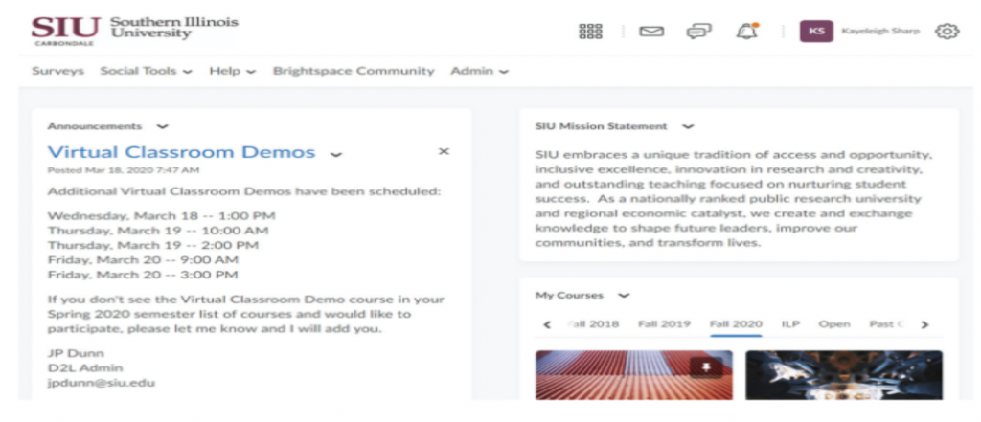Open the Social Tools menu

[147, 71]
